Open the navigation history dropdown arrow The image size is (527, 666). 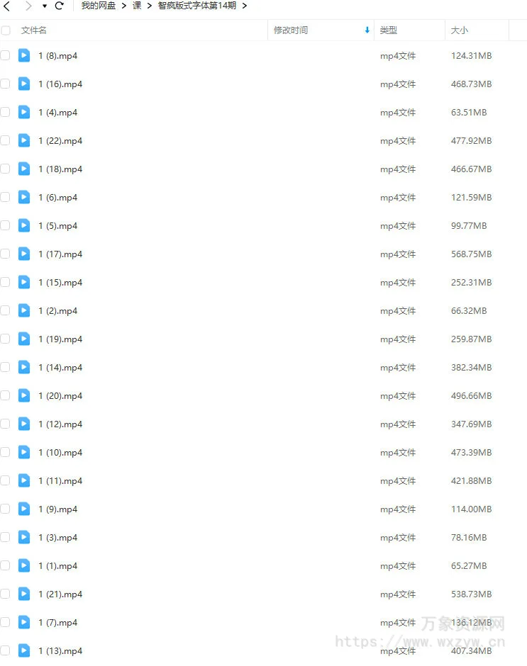coord(45,6)
